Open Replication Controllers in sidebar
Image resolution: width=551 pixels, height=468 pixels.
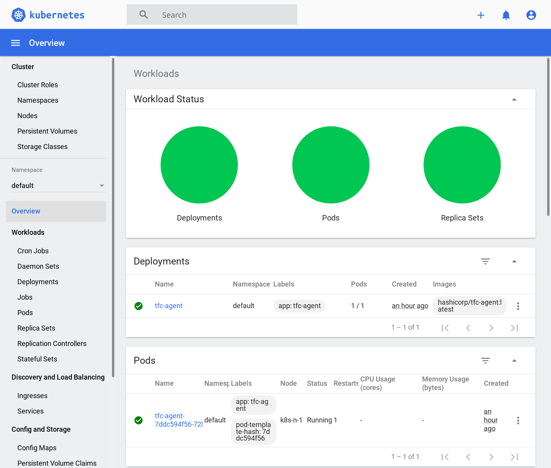click(x=52, y=344)
